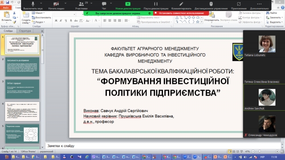
Task: Toggle text shadow (S)
Action: [x=71, y=20]
